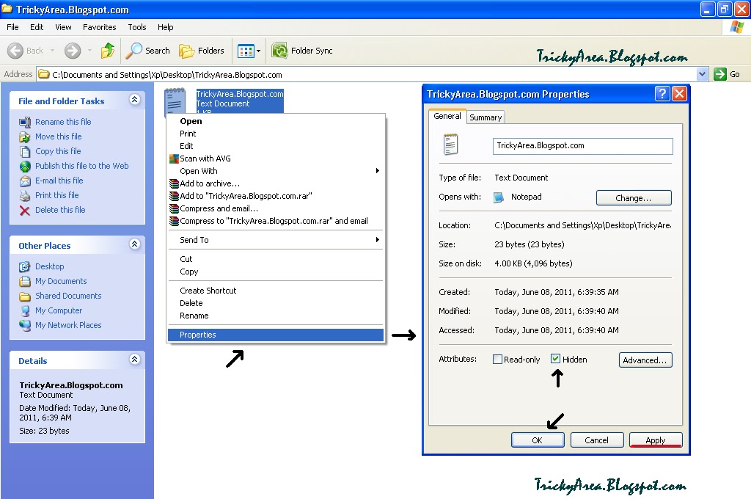The height and width of the screenshot is (499, 751).
Task: Open the Advanced... attributes button
Action: (645, 360)
